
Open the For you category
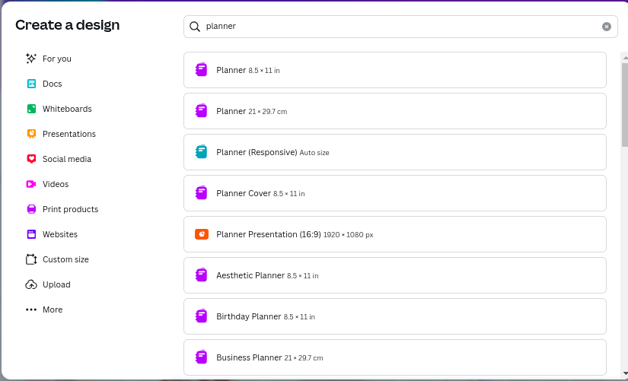57,59
